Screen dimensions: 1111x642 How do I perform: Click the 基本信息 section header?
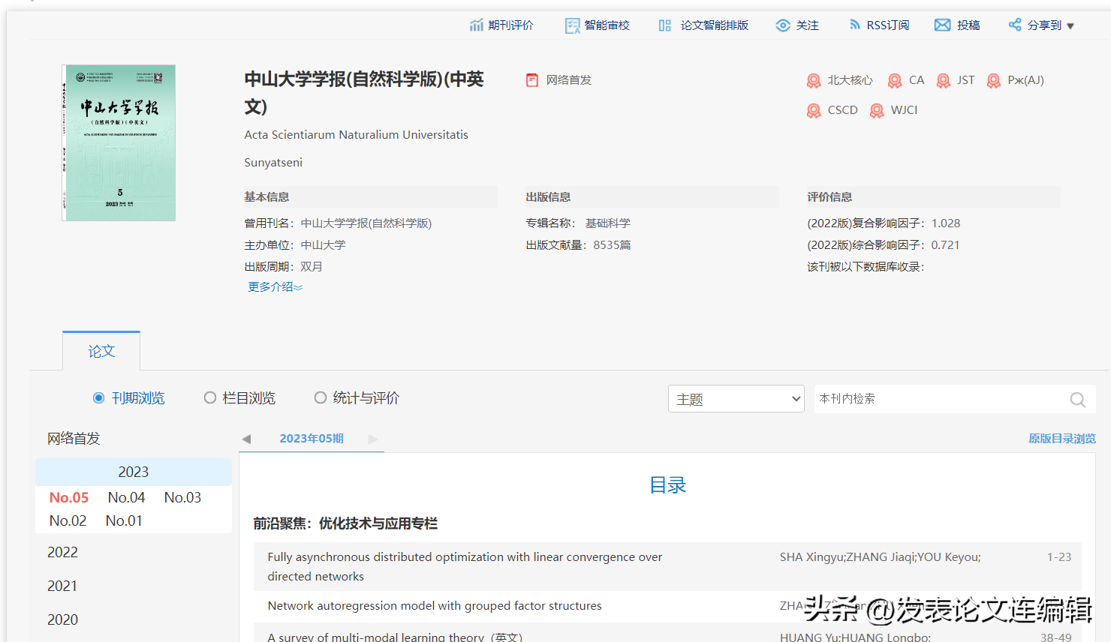(266, 197)
